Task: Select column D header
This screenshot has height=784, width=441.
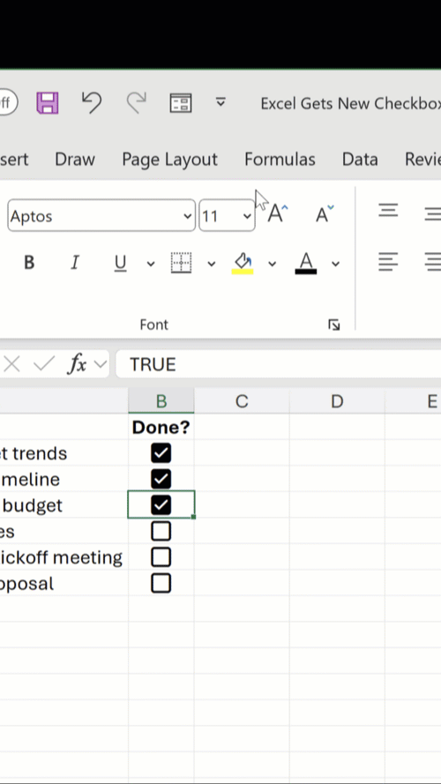Action: 337,401
